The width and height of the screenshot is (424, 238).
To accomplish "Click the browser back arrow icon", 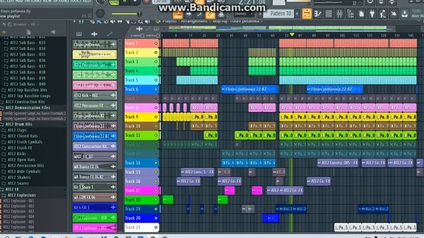I will pos(4,24).
